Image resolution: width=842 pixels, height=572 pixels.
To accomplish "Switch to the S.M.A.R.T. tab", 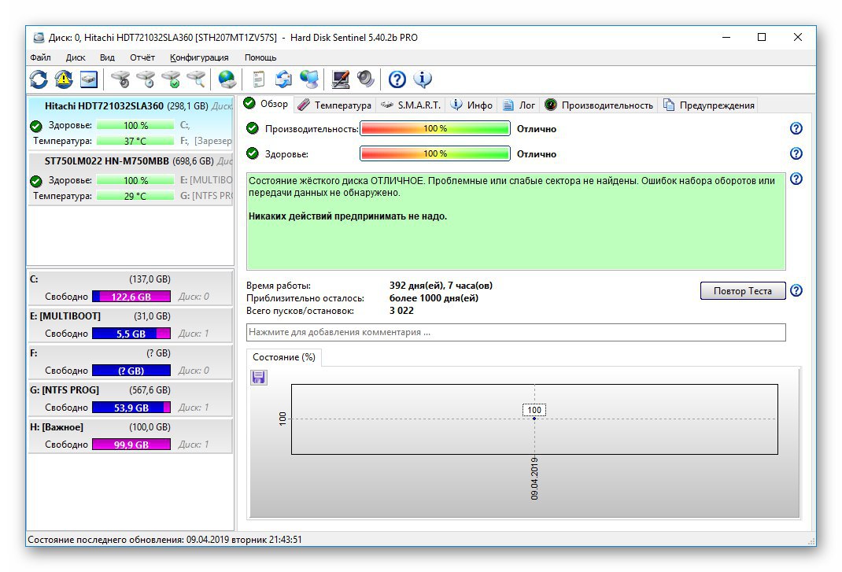I will click(x=411, y=105).
